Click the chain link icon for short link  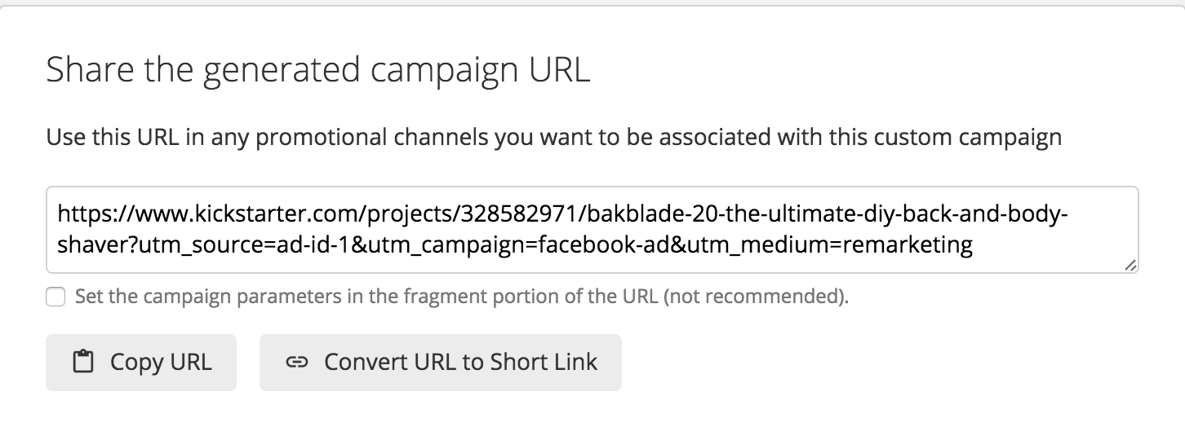coord(296,362)
